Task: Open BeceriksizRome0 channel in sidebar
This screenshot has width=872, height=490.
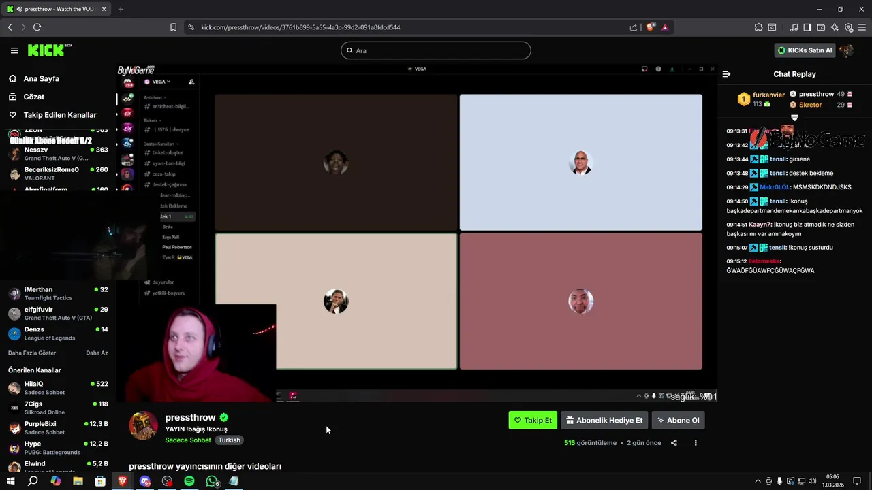Action: pos(58,174)
